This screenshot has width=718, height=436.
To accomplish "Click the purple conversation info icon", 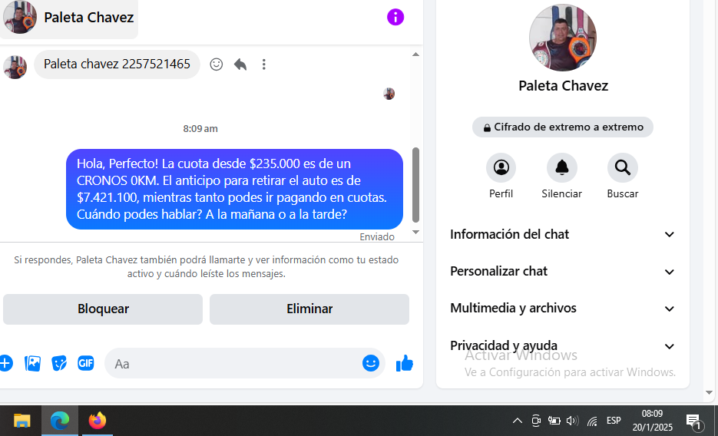I will pos(395,17).
